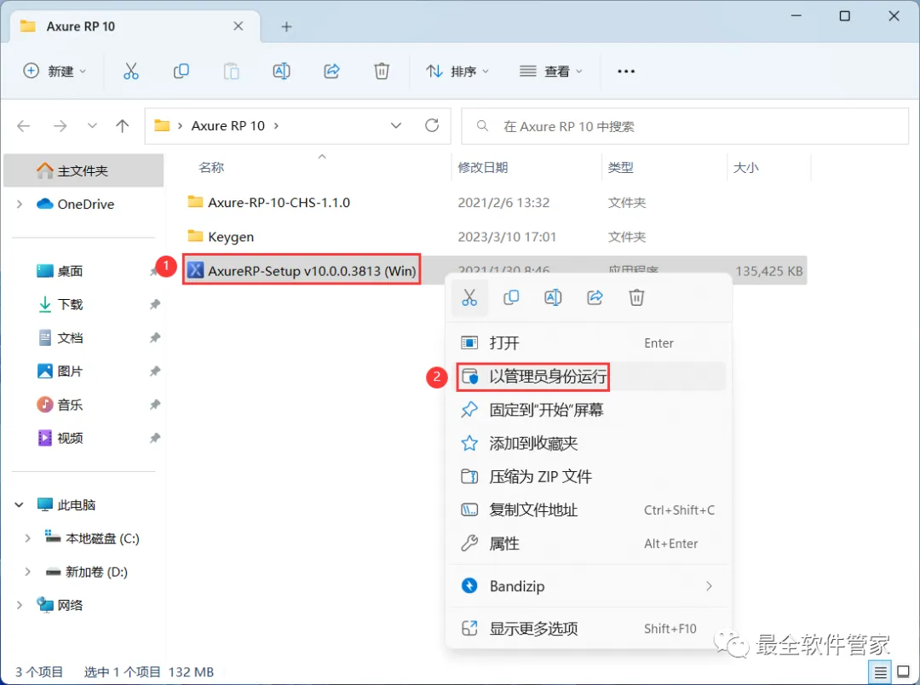Open 主文件夹 in the sidebar
Screen dimensions: 920x685
point(83,170)
